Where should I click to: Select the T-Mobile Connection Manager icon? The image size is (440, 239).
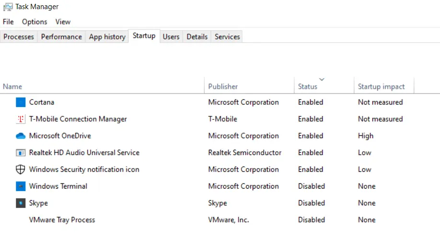(x=21, y=119)
